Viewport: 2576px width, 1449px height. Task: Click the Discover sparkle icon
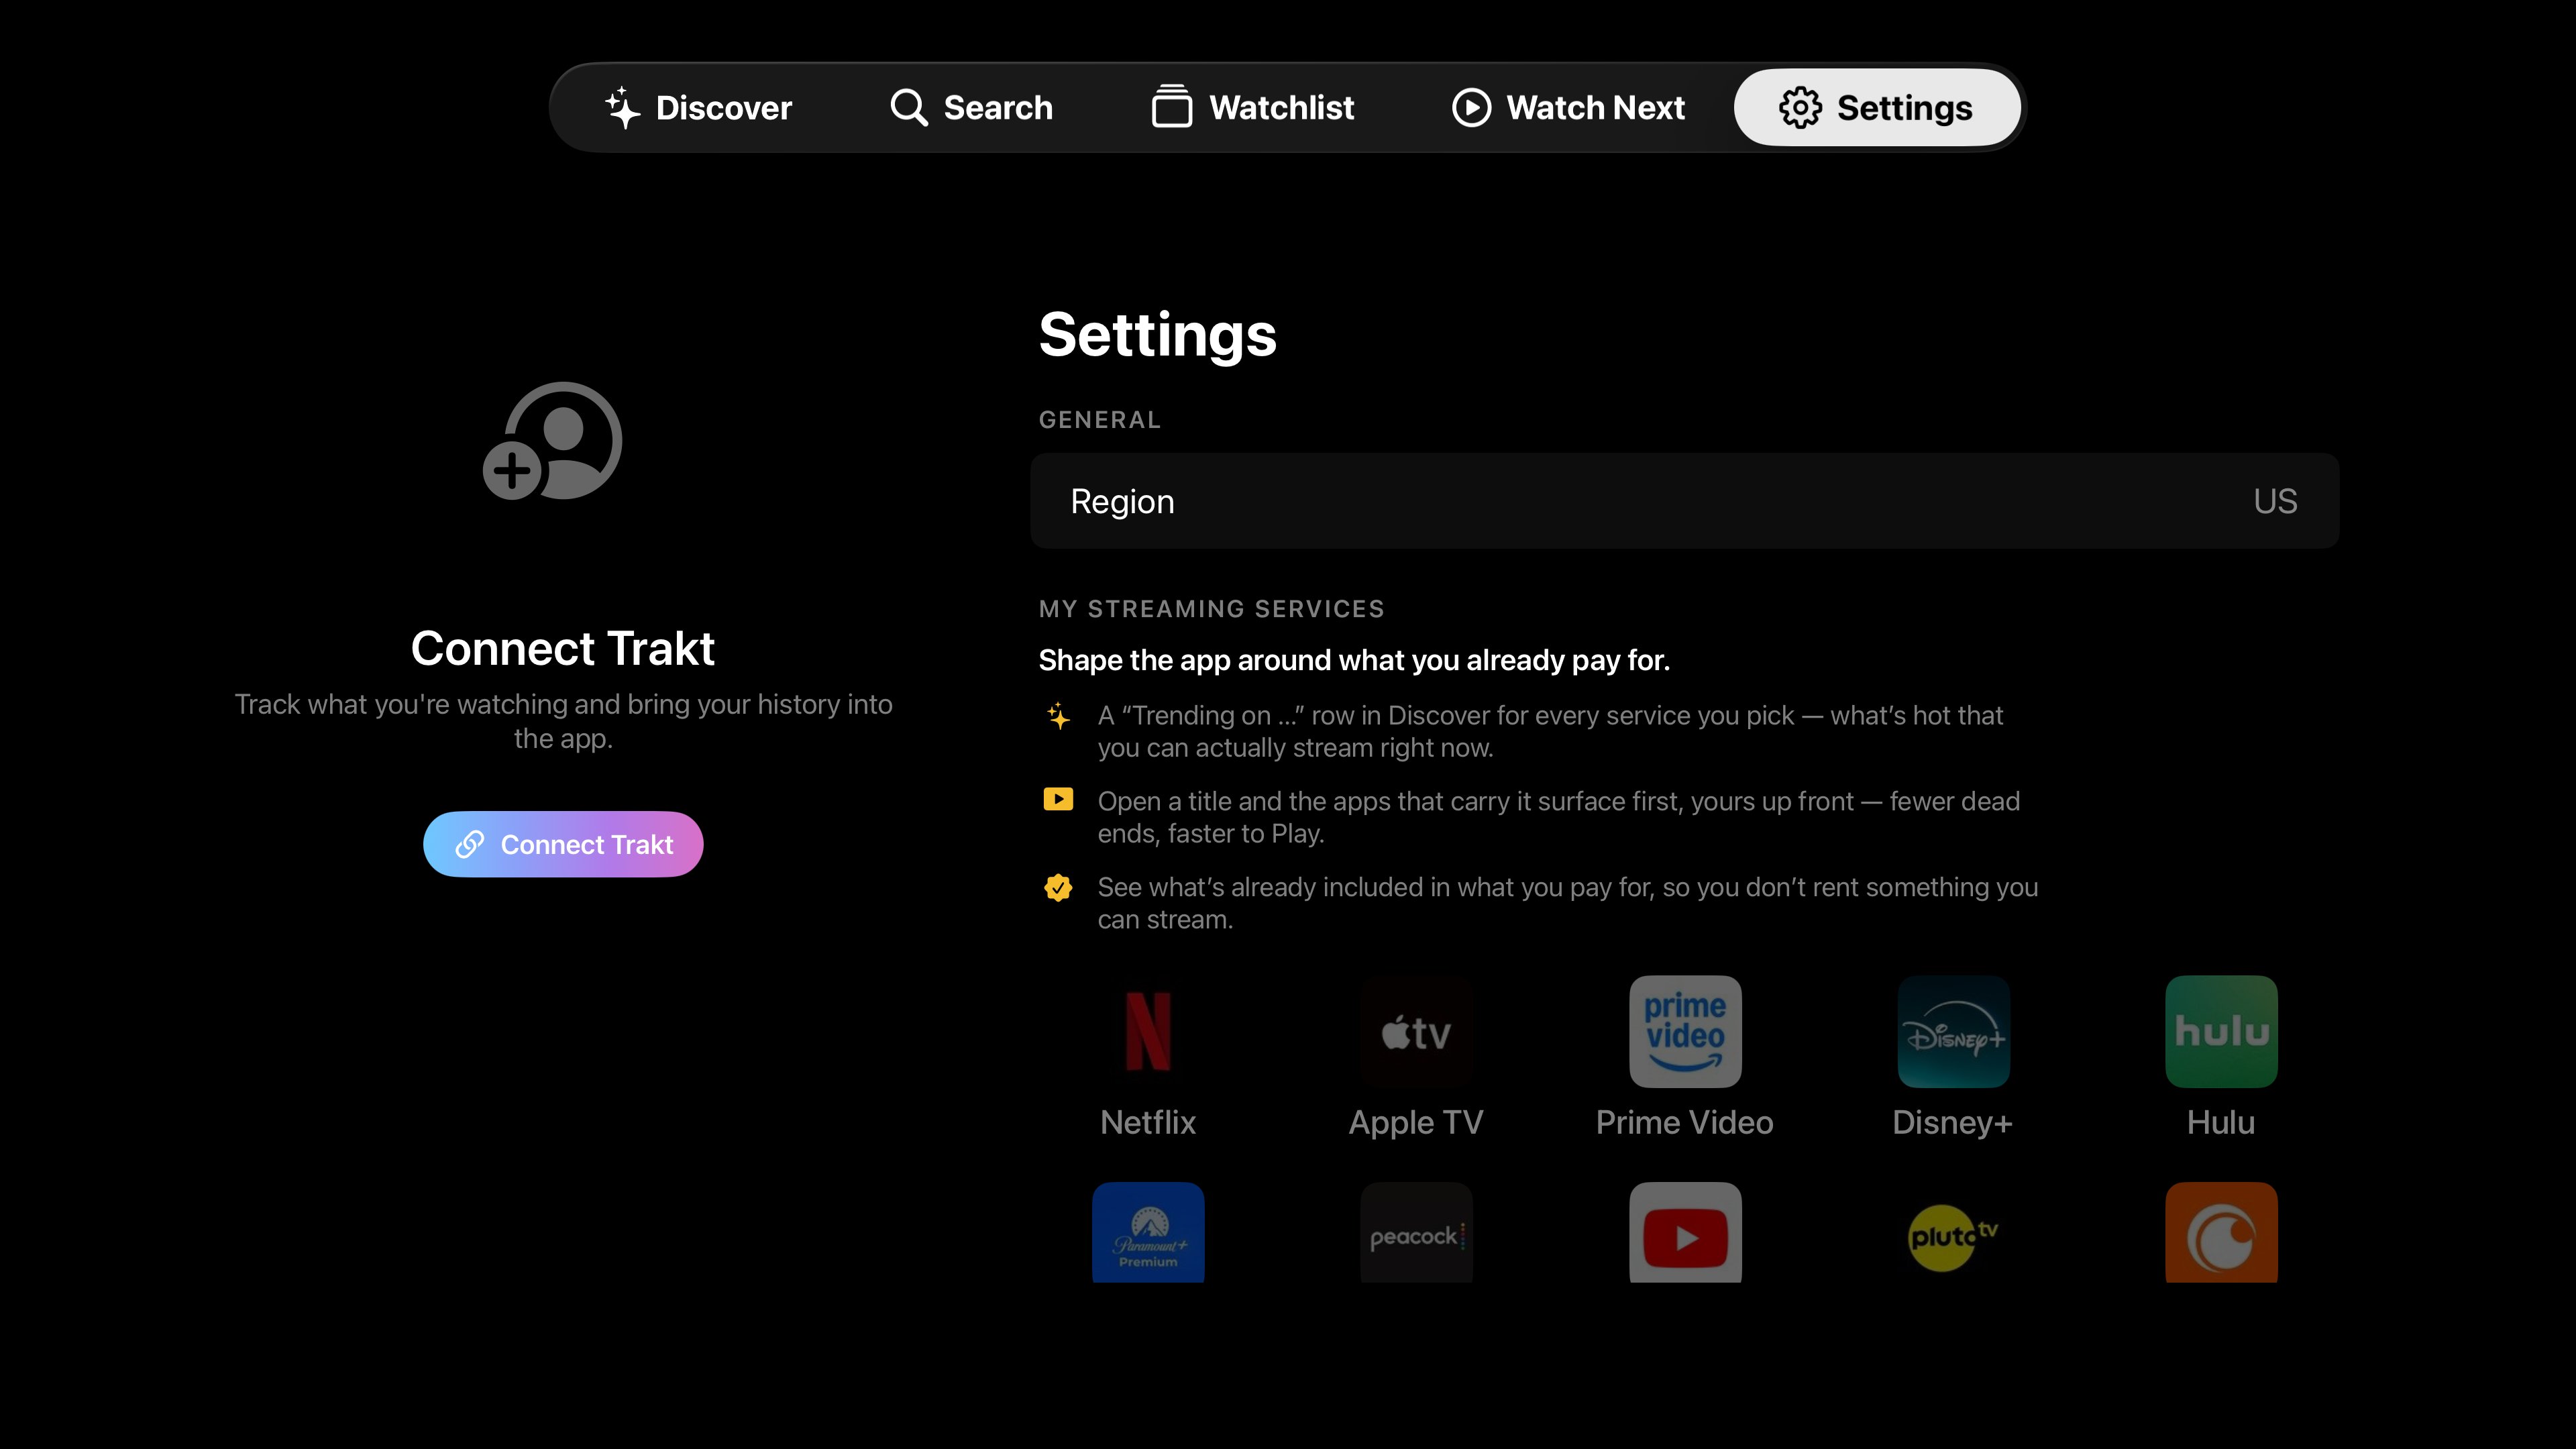tap(622, 107)
